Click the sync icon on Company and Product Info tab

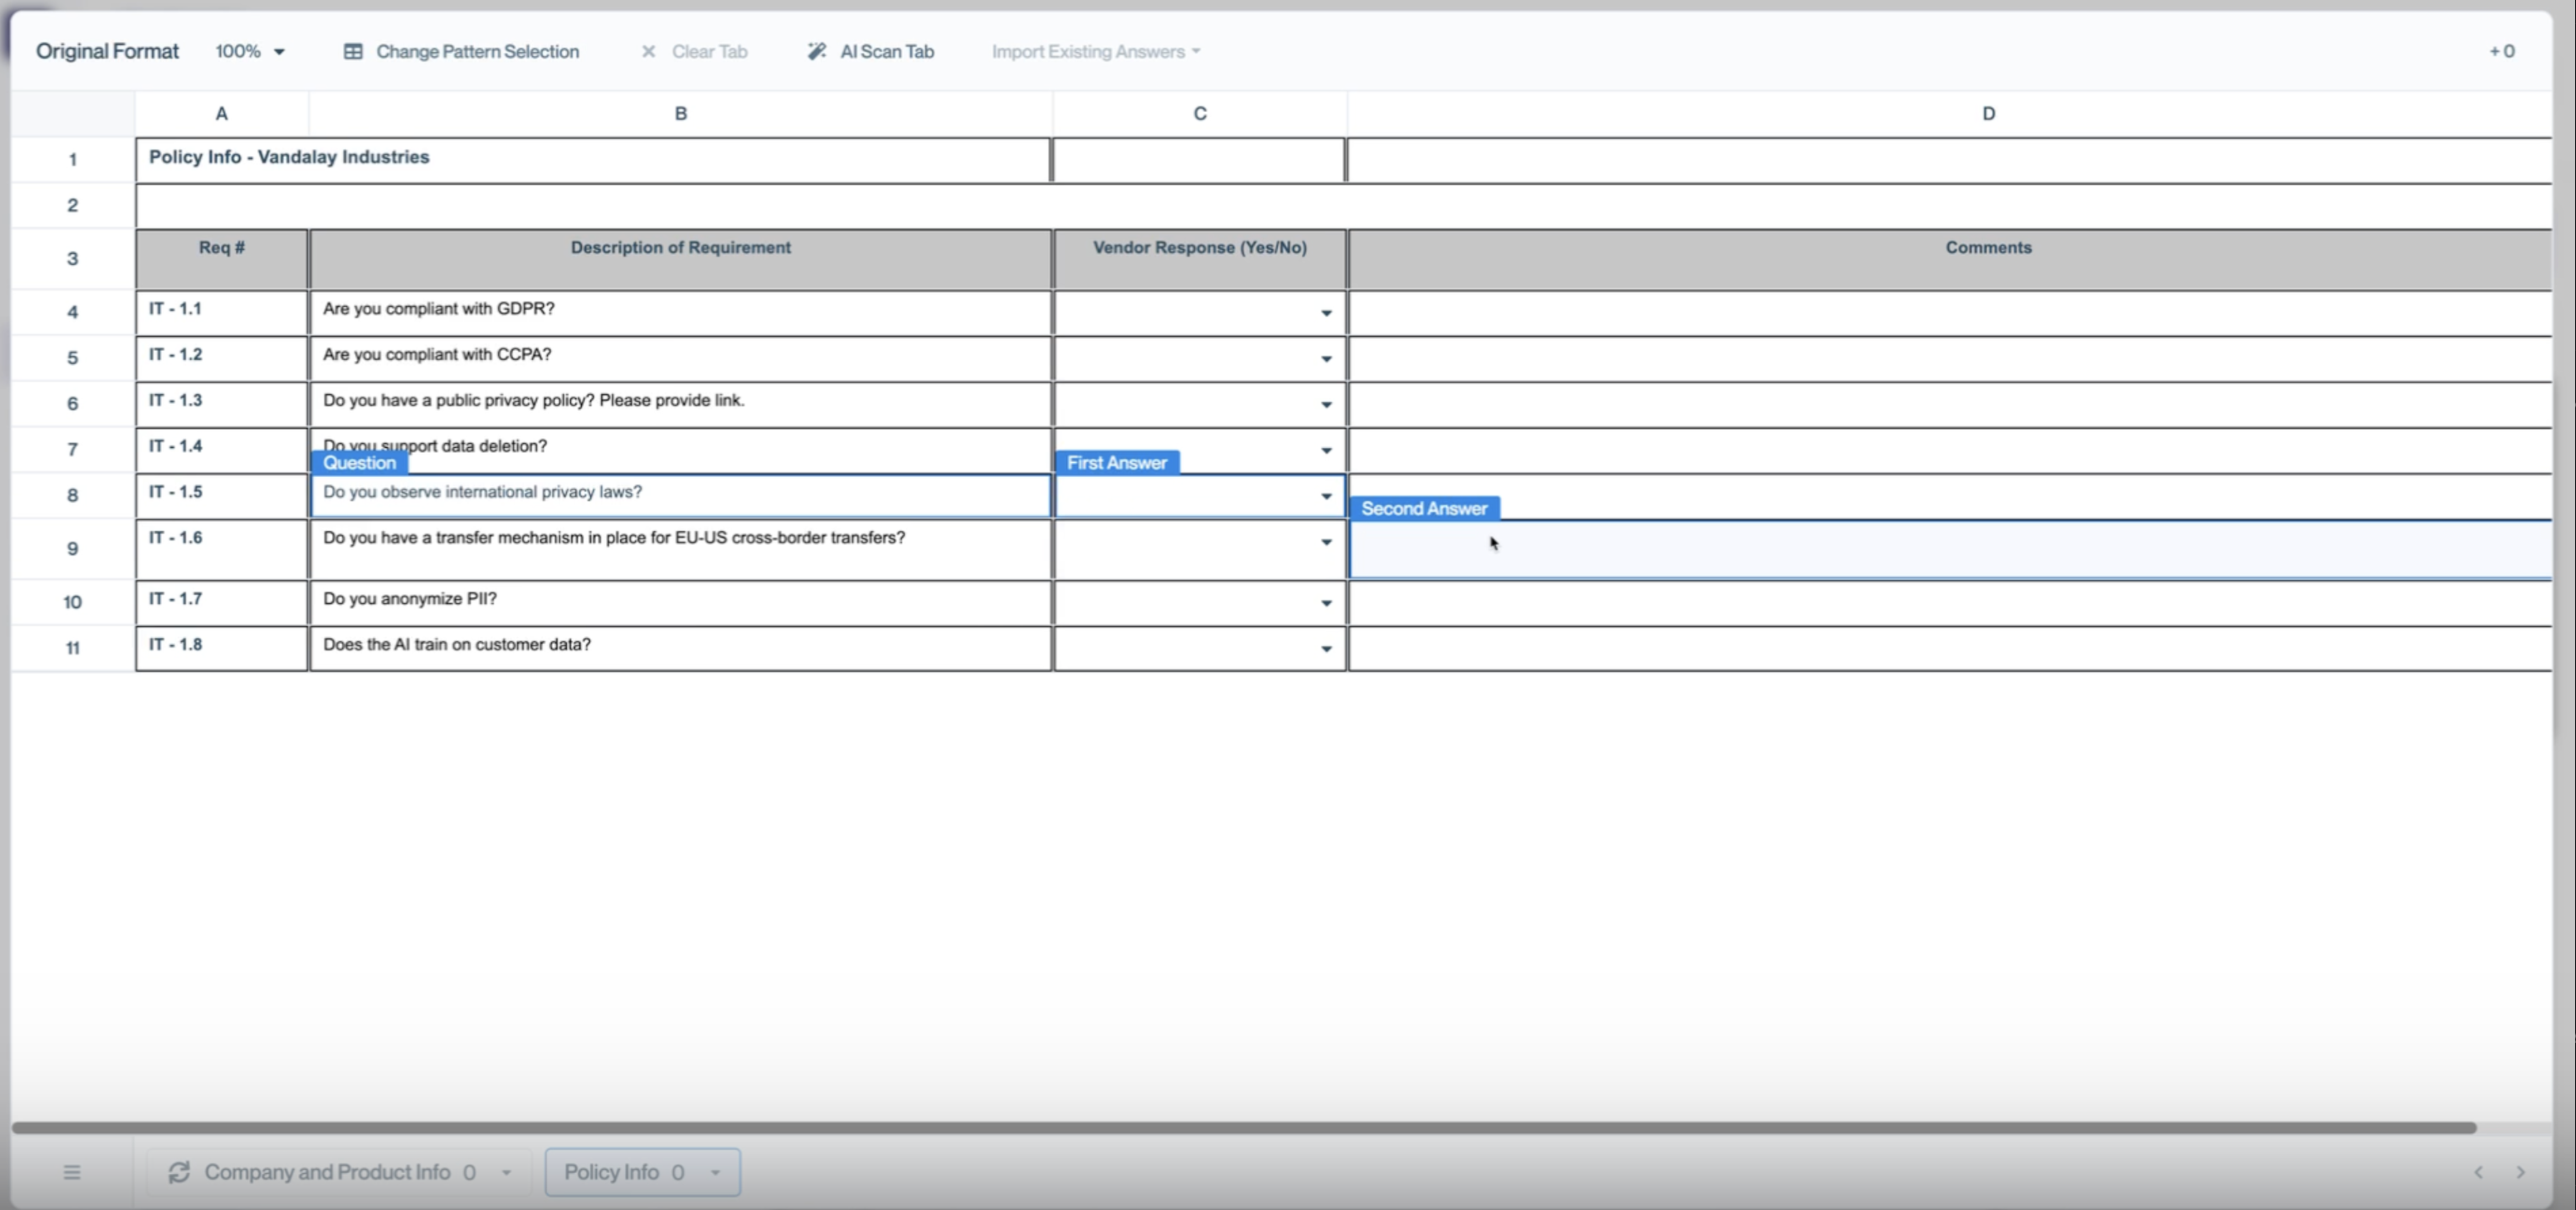(x=179, y=1172)
